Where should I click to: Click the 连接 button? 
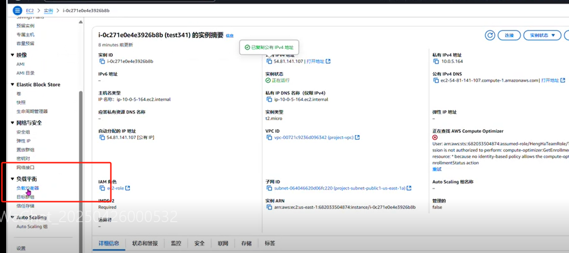[509, 35]
